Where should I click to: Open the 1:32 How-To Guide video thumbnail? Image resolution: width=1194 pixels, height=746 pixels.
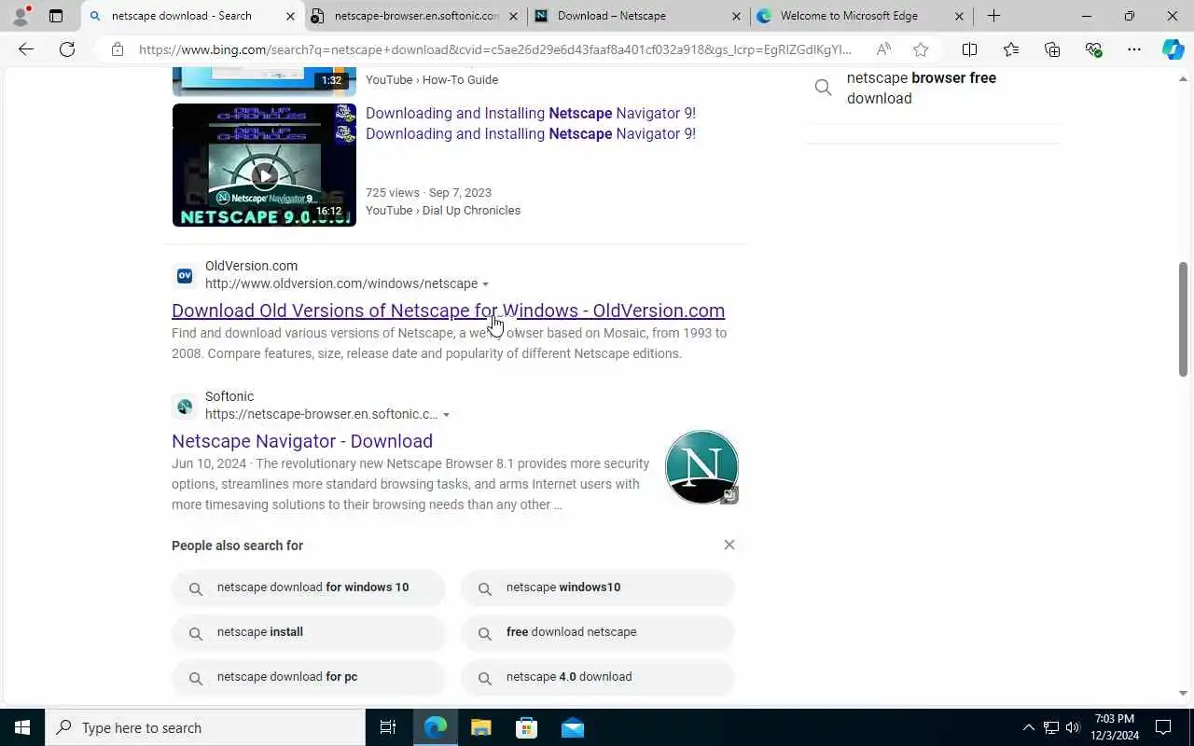(x=264, y=81)
